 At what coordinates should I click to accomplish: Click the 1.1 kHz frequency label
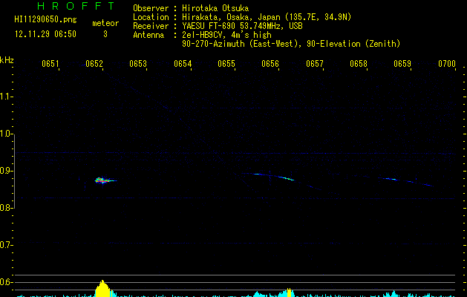click(6, 97)
